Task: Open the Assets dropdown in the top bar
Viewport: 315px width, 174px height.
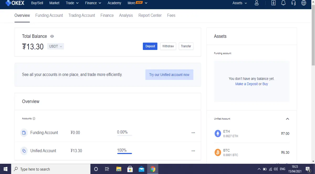Action: [x=240, y=3]
